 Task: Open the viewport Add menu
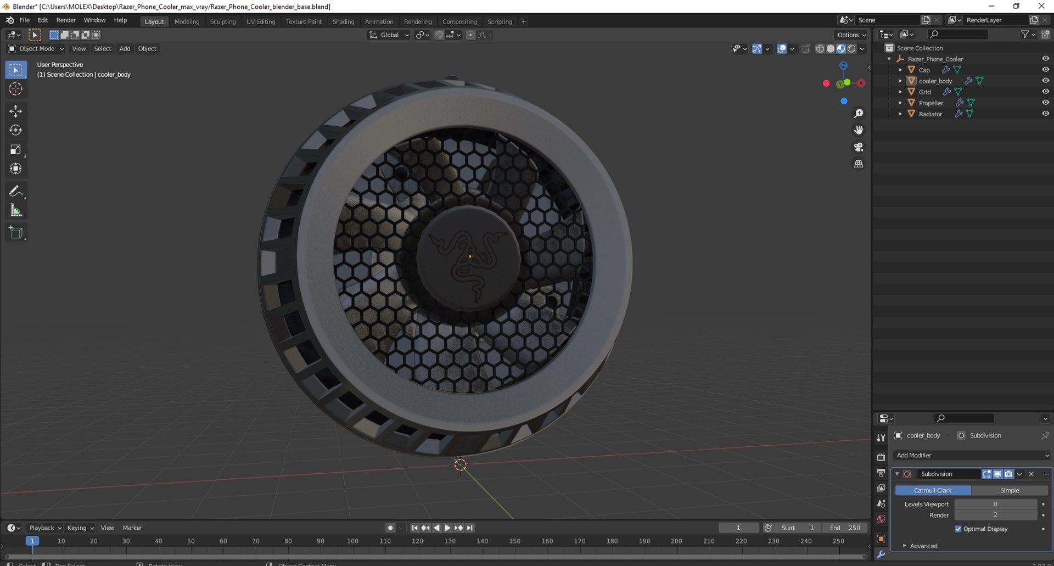pos(125,49)
